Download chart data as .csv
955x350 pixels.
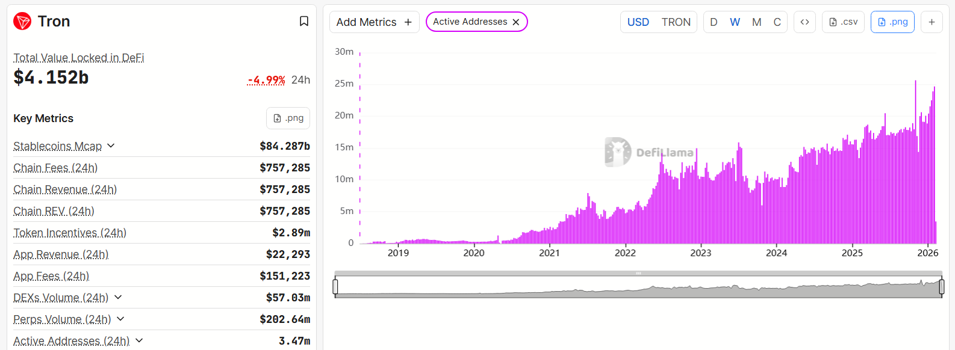coord(843,22)
